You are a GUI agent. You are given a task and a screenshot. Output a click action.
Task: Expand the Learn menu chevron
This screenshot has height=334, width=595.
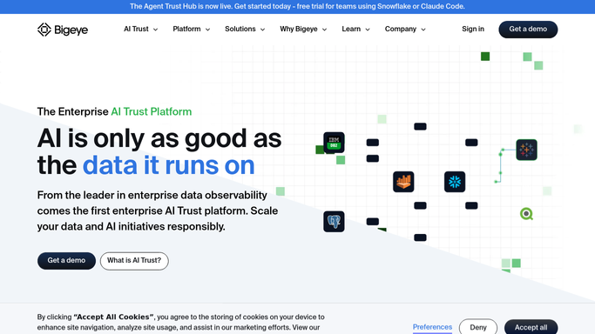[x=367, y=30]
